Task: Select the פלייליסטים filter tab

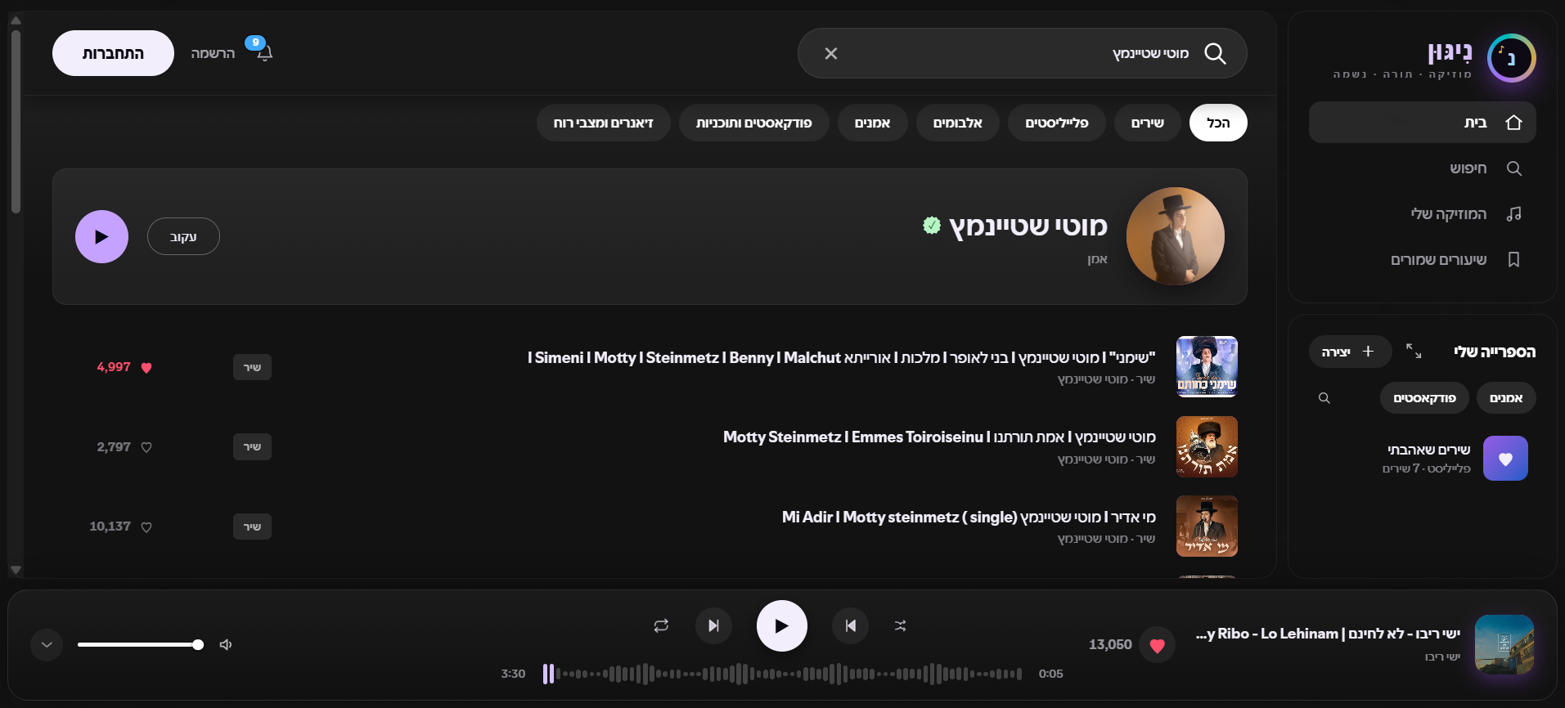Action: [x=1057, y=123]
